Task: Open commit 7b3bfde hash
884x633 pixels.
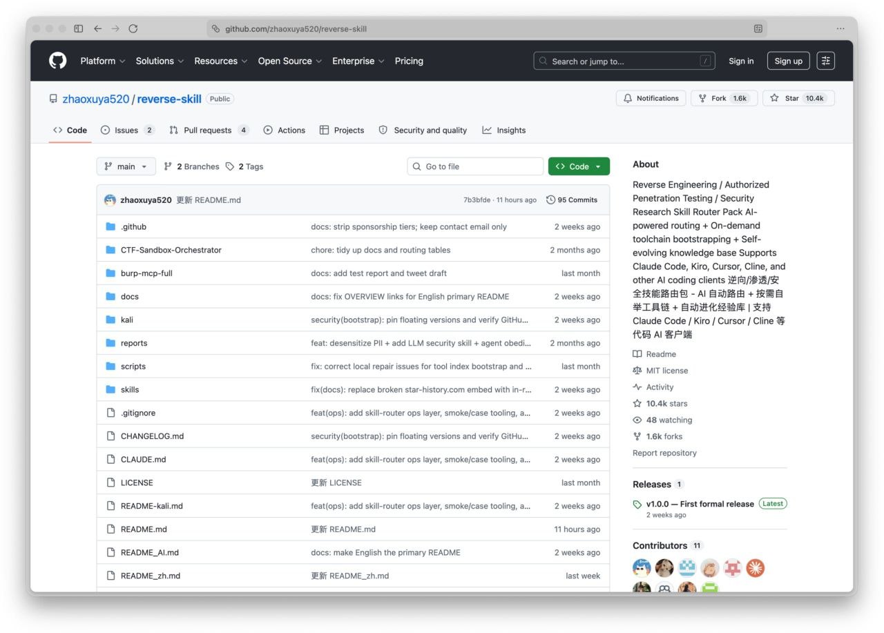Action: [x=477, y=200]
